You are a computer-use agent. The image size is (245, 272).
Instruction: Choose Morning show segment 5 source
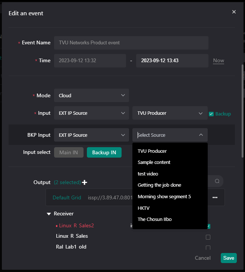point(170,196)
